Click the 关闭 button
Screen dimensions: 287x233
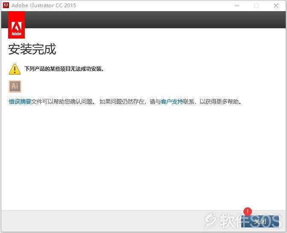point(260,221)
